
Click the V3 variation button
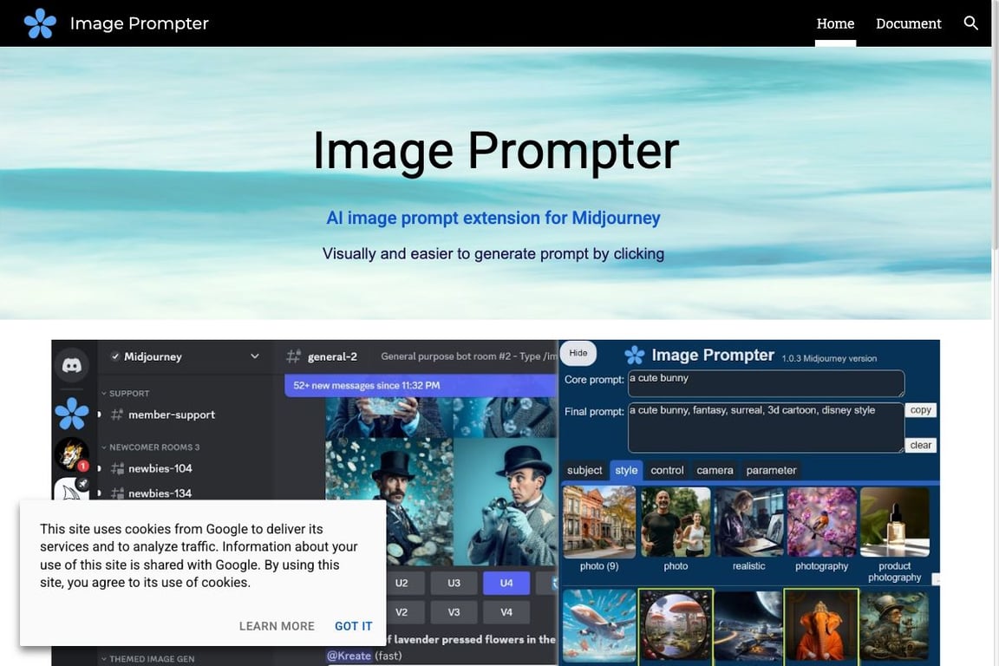454,612
